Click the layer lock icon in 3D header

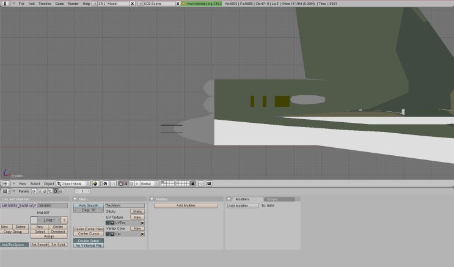coord(192,183)
